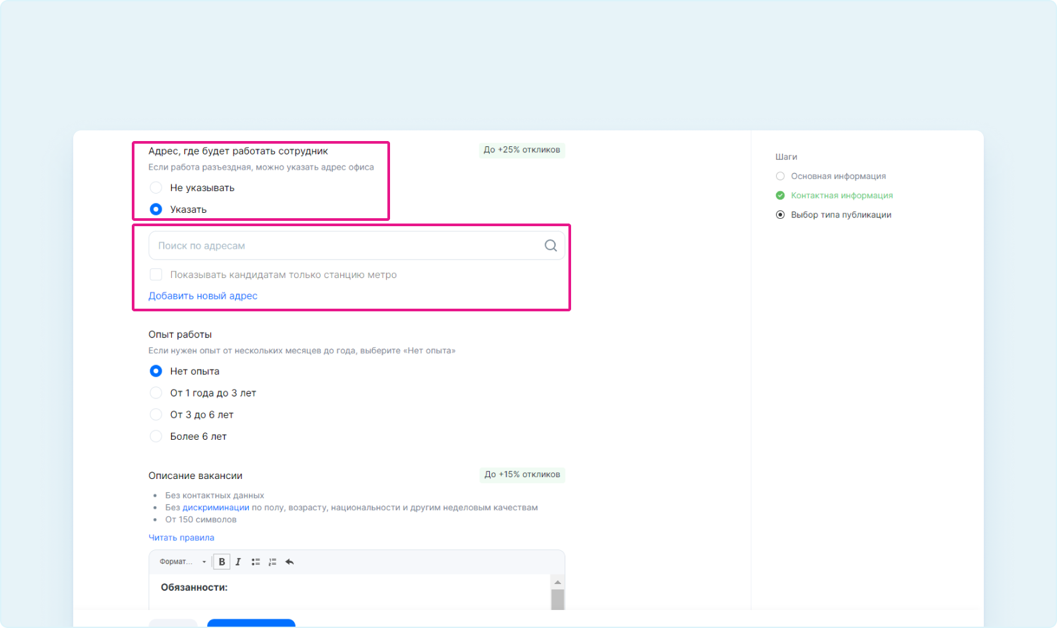This screenshot has width=1057, height=628.
Task: Click the 'До +15% откликов' badge
Action: pyautogui.click(x=523, y=474)
